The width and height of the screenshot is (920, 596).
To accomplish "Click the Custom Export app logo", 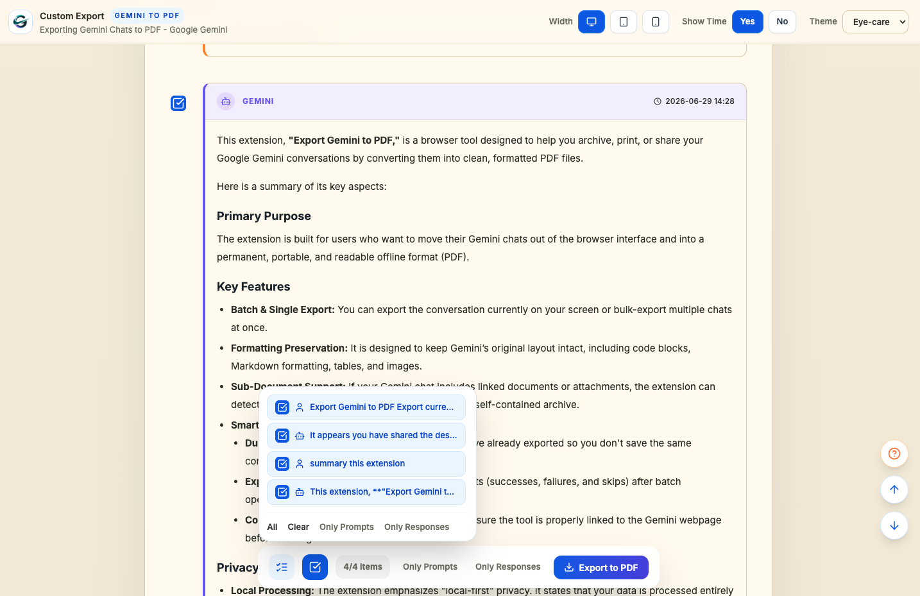I will click(21, 22).
